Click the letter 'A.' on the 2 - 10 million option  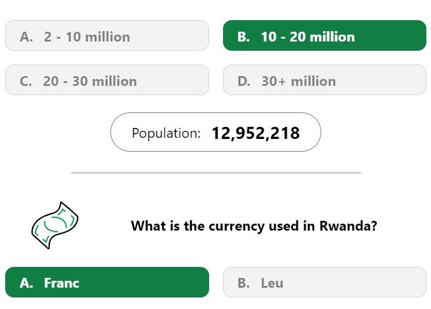[x=27, y=37]
